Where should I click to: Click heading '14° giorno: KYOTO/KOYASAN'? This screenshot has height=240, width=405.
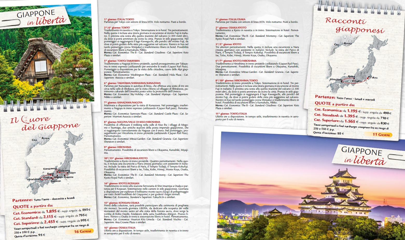(122, 183)
